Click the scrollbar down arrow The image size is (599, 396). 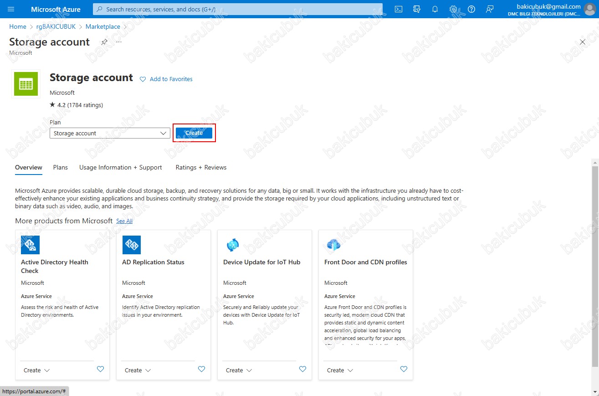tap(595, 393)
